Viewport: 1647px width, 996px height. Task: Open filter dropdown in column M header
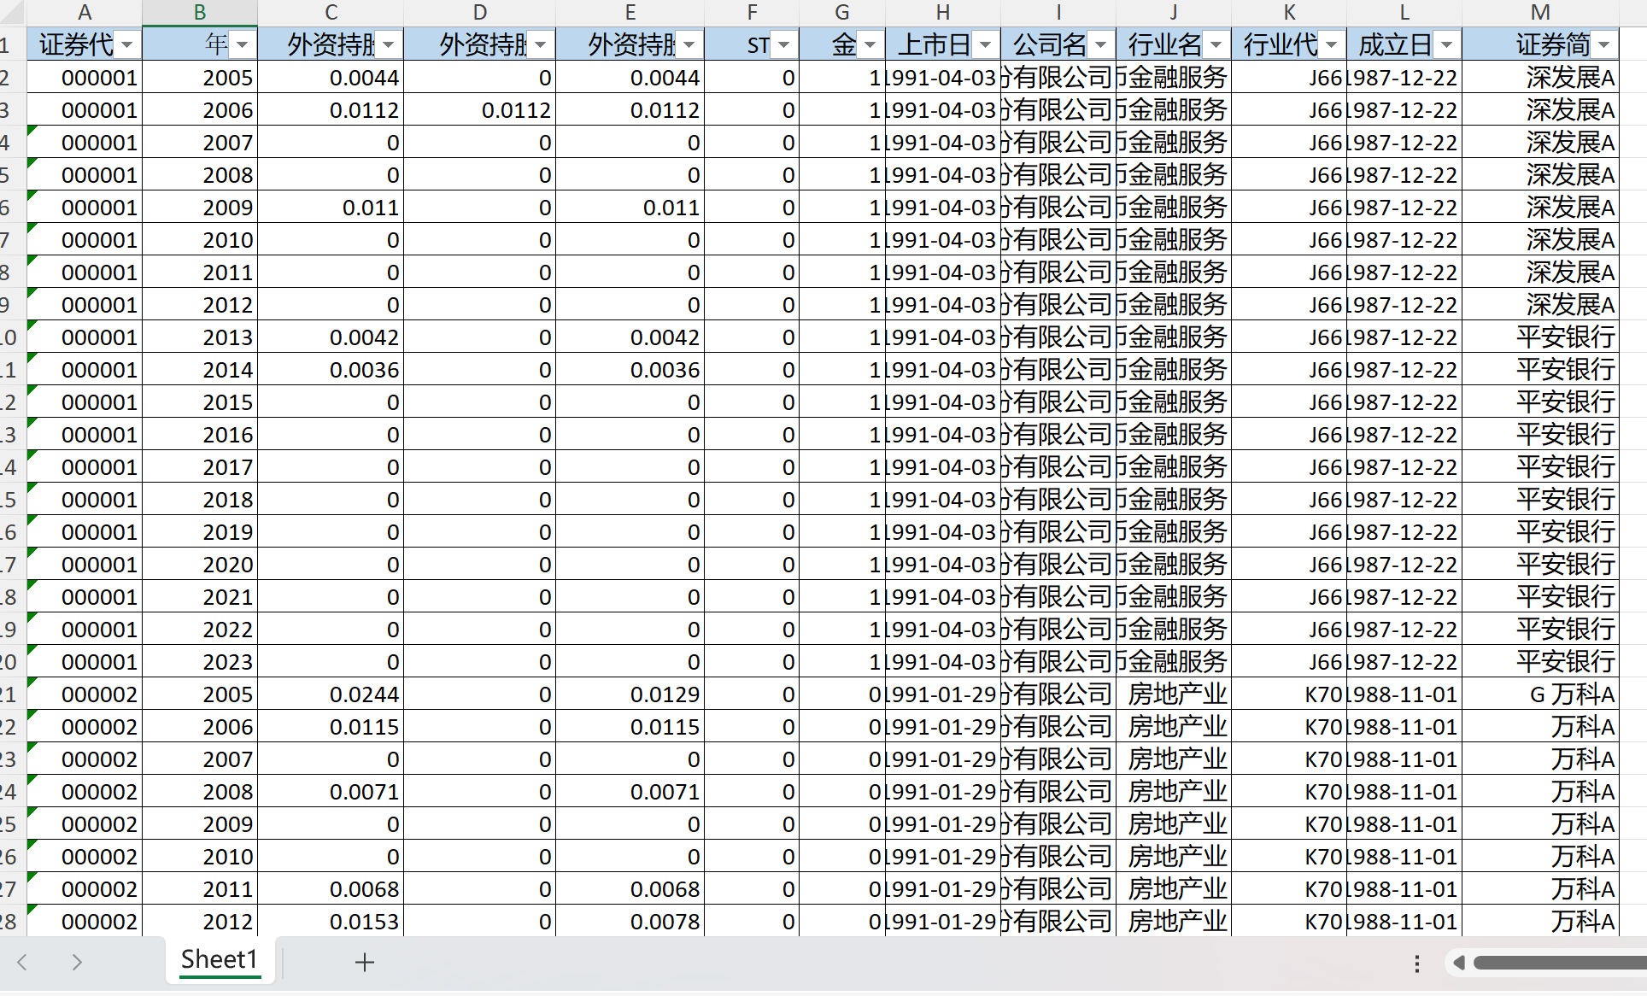coord(1604,44)
